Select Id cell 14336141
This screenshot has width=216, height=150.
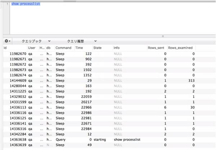[x=18, y=124]
